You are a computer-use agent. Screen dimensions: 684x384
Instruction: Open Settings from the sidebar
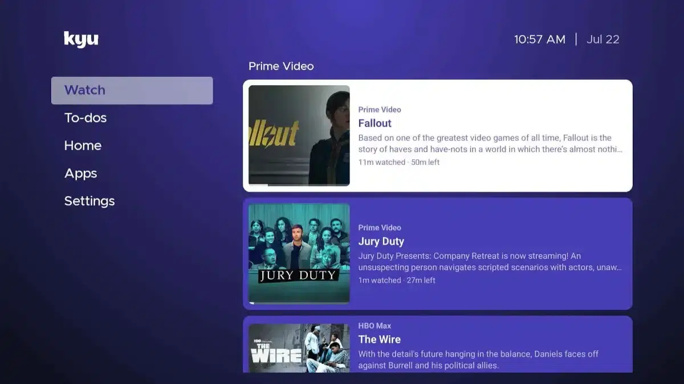coord(89,201)
